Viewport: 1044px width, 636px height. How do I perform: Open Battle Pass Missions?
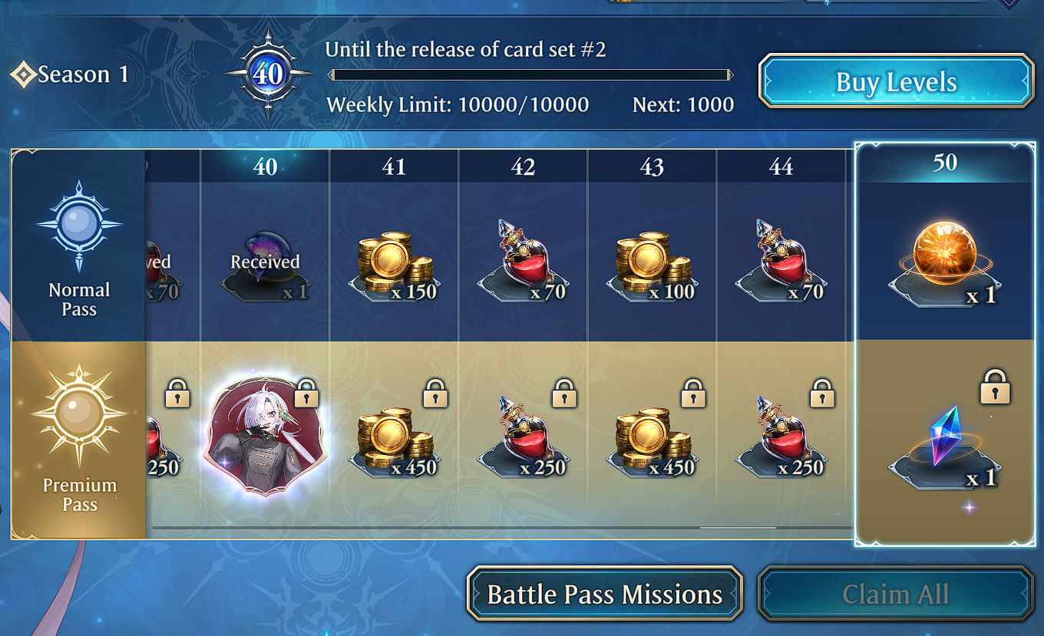pyautogui.click(x=604, y=594)
